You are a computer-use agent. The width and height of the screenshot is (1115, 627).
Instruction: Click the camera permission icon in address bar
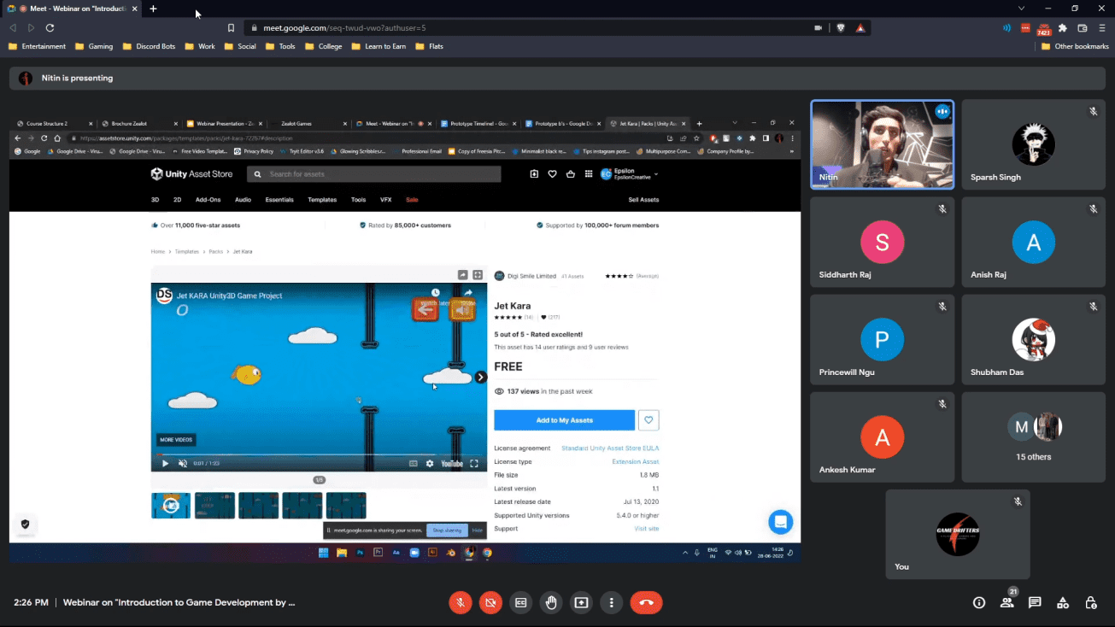[x=818, y=27]
